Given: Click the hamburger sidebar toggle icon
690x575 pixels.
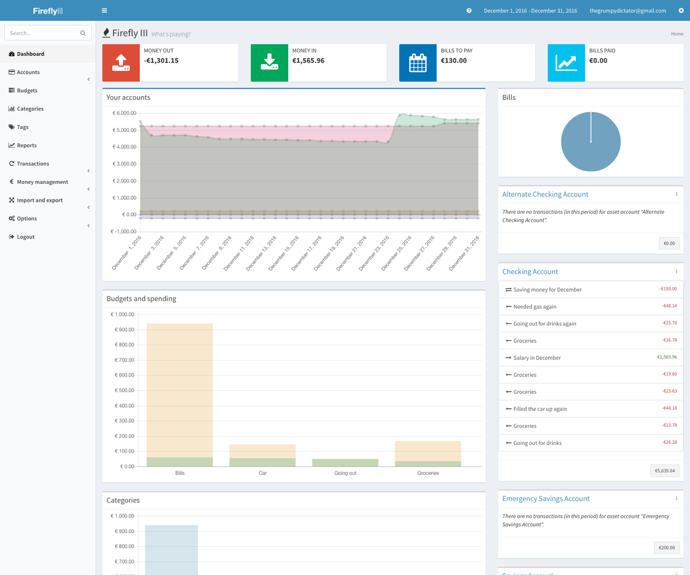Looking at the screenshot, I should click(104, 10).
